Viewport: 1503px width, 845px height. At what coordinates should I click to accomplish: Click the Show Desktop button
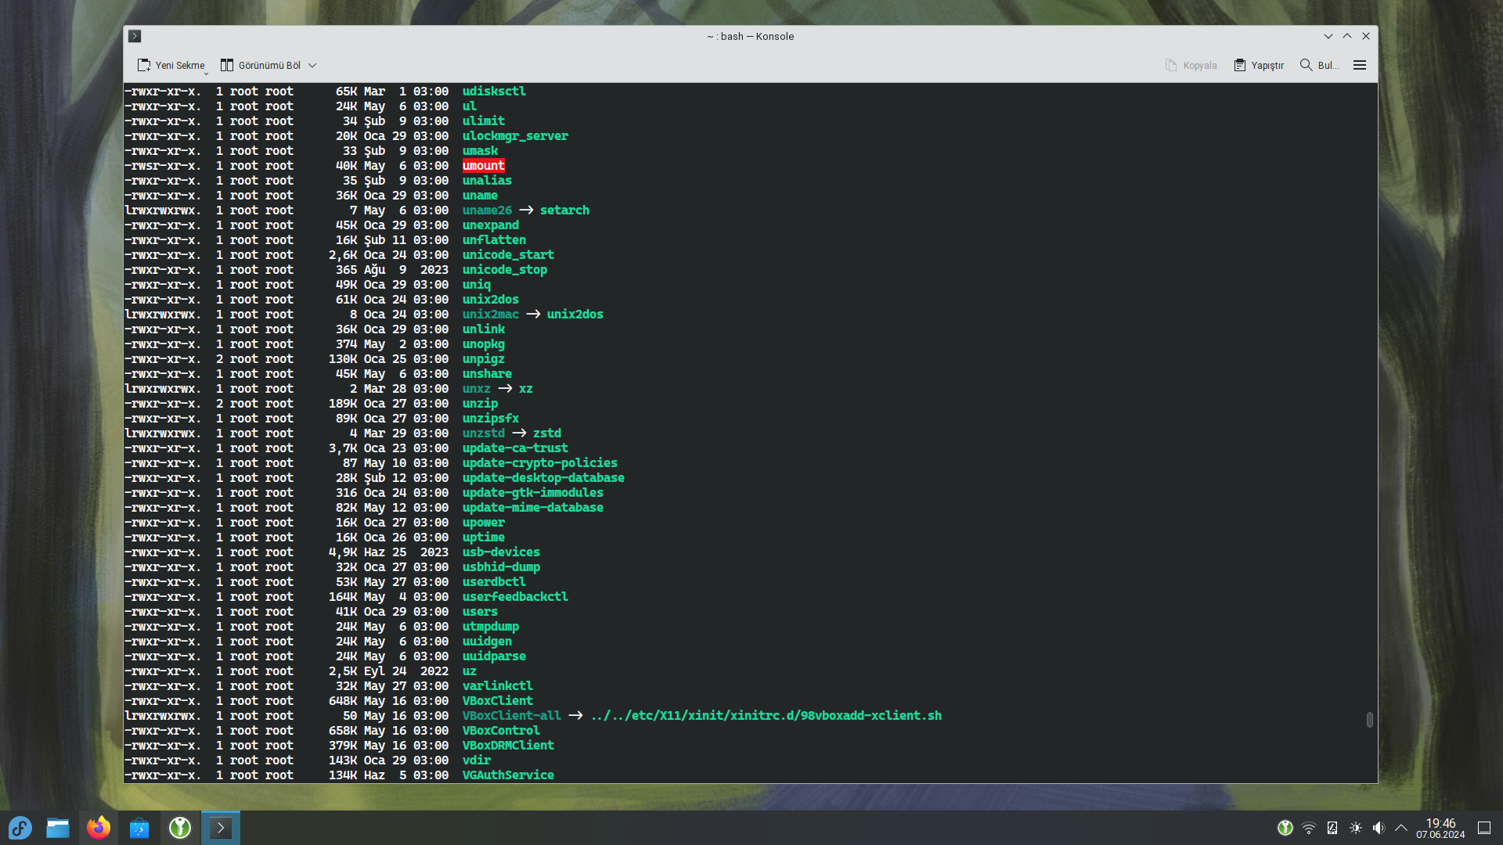[x=1484, y=828]
